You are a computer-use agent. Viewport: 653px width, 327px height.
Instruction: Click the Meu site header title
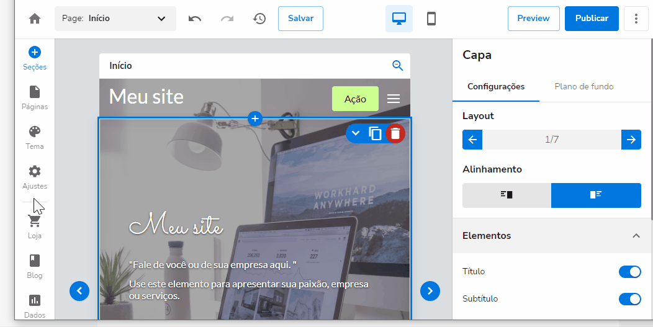pyautogui.click(x=146, y=97)
